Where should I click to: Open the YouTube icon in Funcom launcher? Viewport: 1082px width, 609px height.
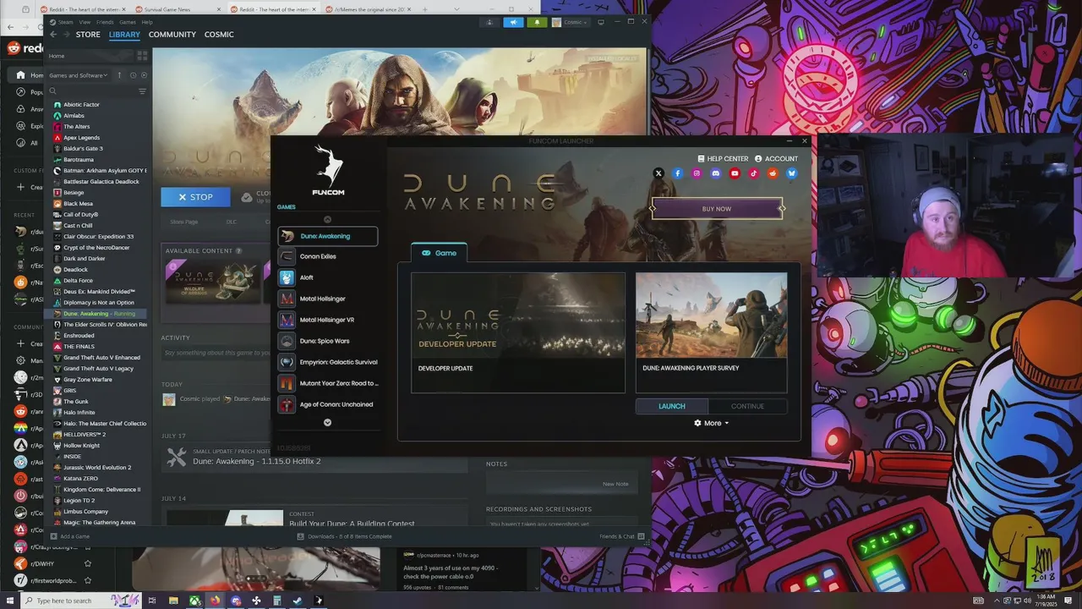coord(735,173)
